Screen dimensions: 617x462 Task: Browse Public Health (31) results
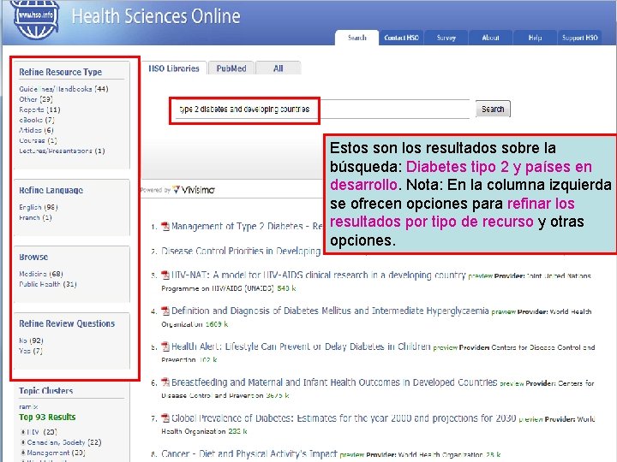48,284
